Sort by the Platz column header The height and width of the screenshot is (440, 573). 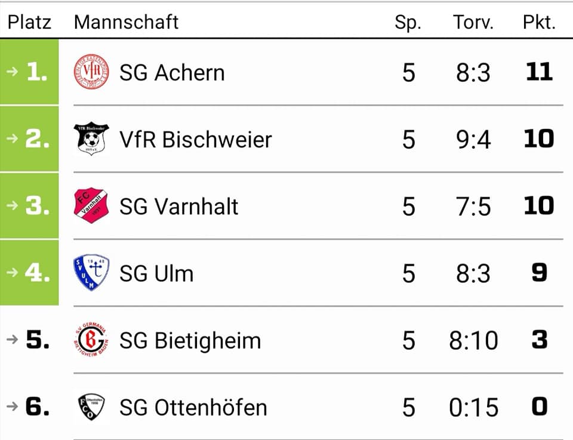29,22
